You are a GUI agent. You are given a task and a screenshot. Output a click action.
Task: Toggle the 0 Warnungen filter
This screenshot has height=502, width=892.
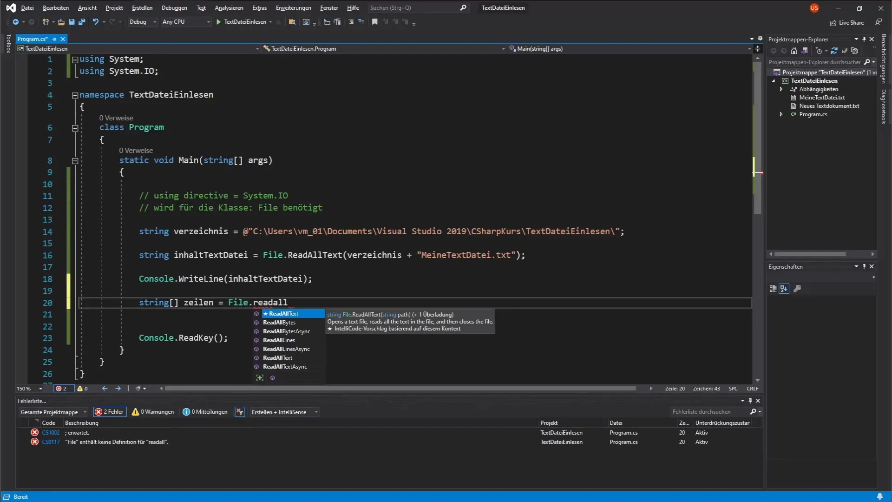coord(153,412)
